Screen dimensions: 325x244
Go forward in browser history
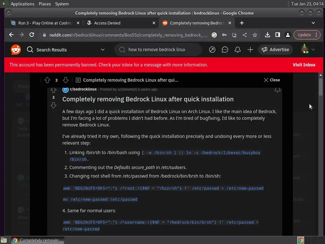point(22,35)
